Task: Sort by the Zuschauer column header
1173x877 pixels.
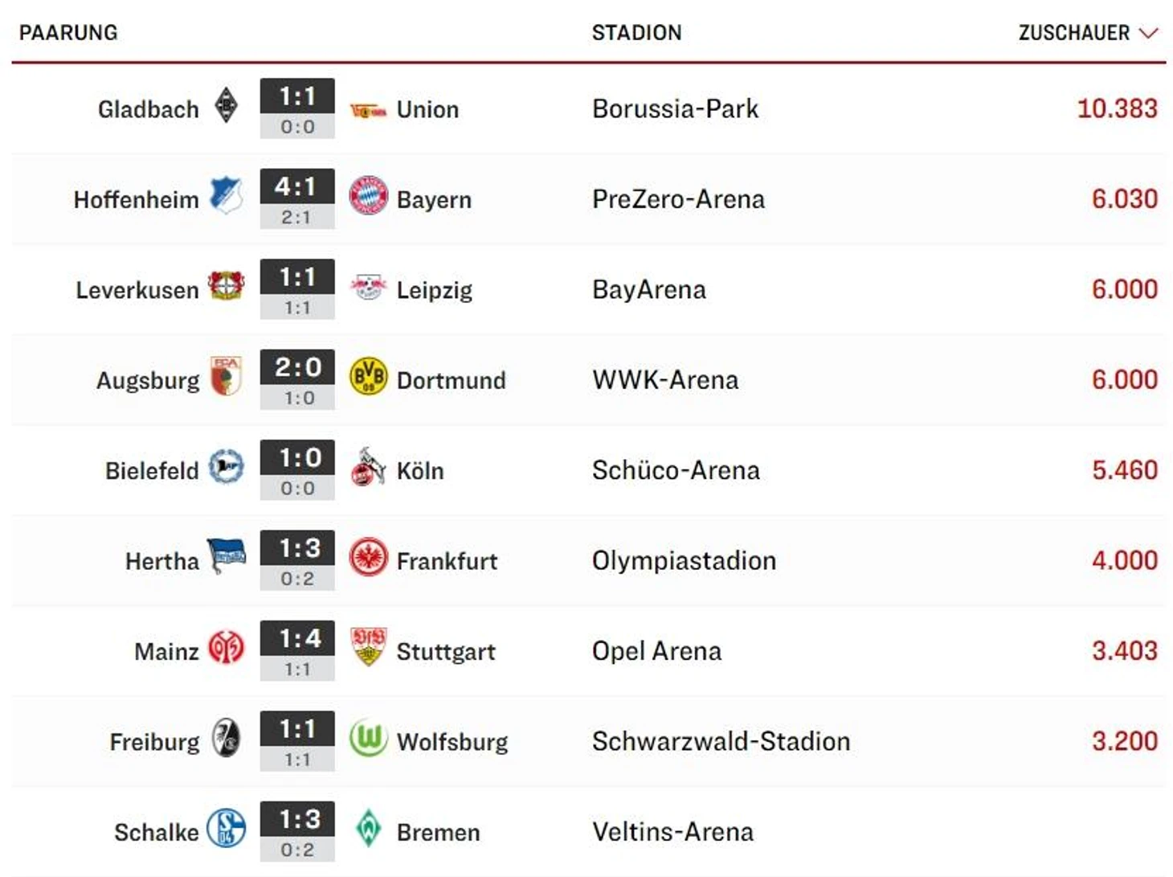Action: (x=1073, y=33)
